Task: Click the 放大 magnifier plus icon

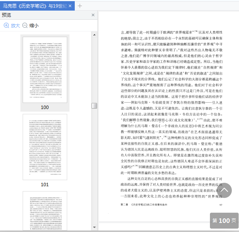Action: coord(6,25)
